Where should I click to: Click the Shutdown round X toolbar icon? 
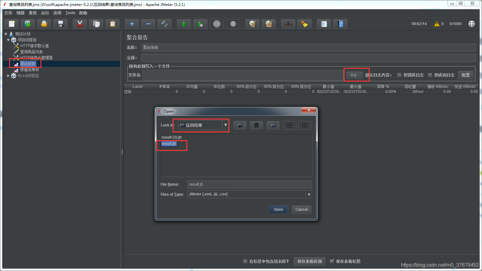pyautogui.click(x=233, y=24)
